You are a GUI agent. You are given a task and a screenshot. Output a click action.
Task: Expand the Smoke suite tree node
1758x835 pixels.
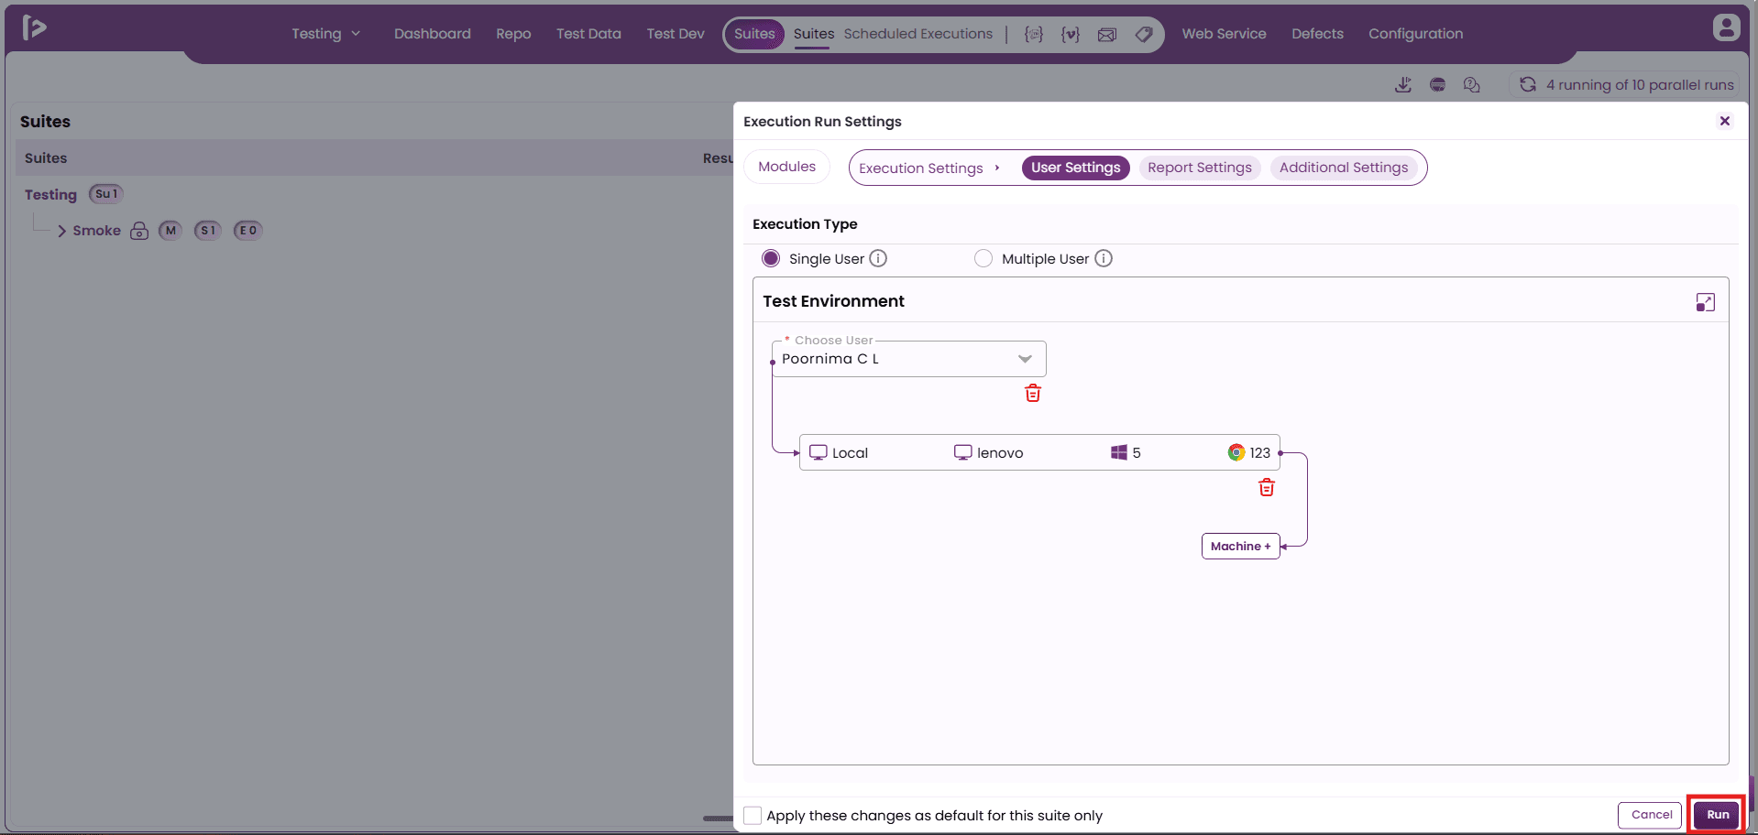[61, 231]
